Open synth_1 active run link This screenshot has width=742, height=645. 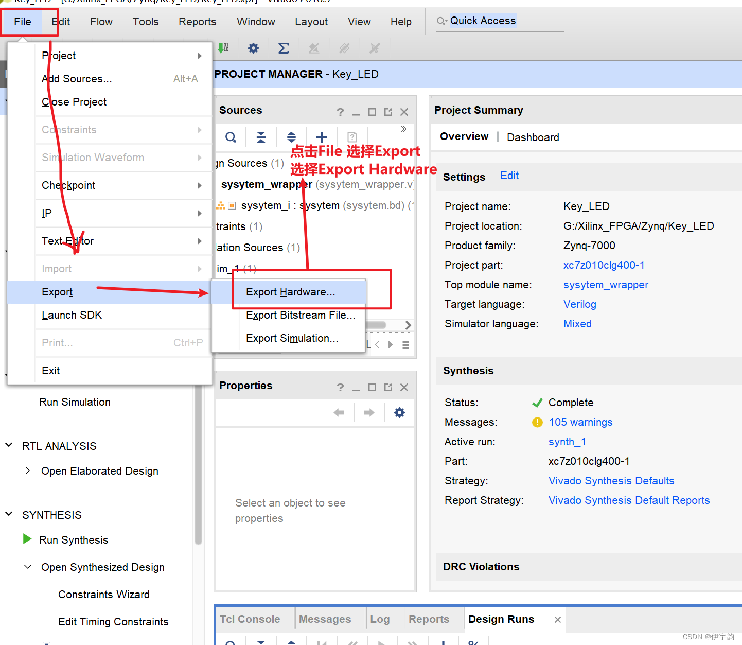pos(567,442)
